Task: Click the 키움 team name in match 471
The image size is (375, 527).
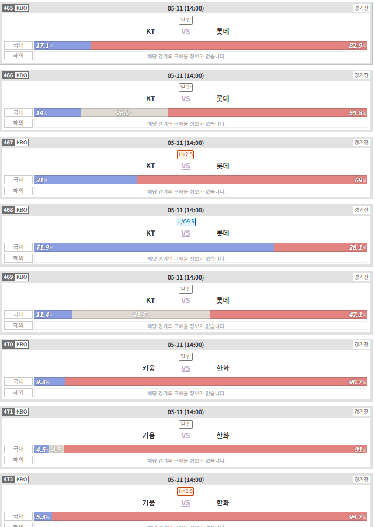Action: tap(149, 436)
